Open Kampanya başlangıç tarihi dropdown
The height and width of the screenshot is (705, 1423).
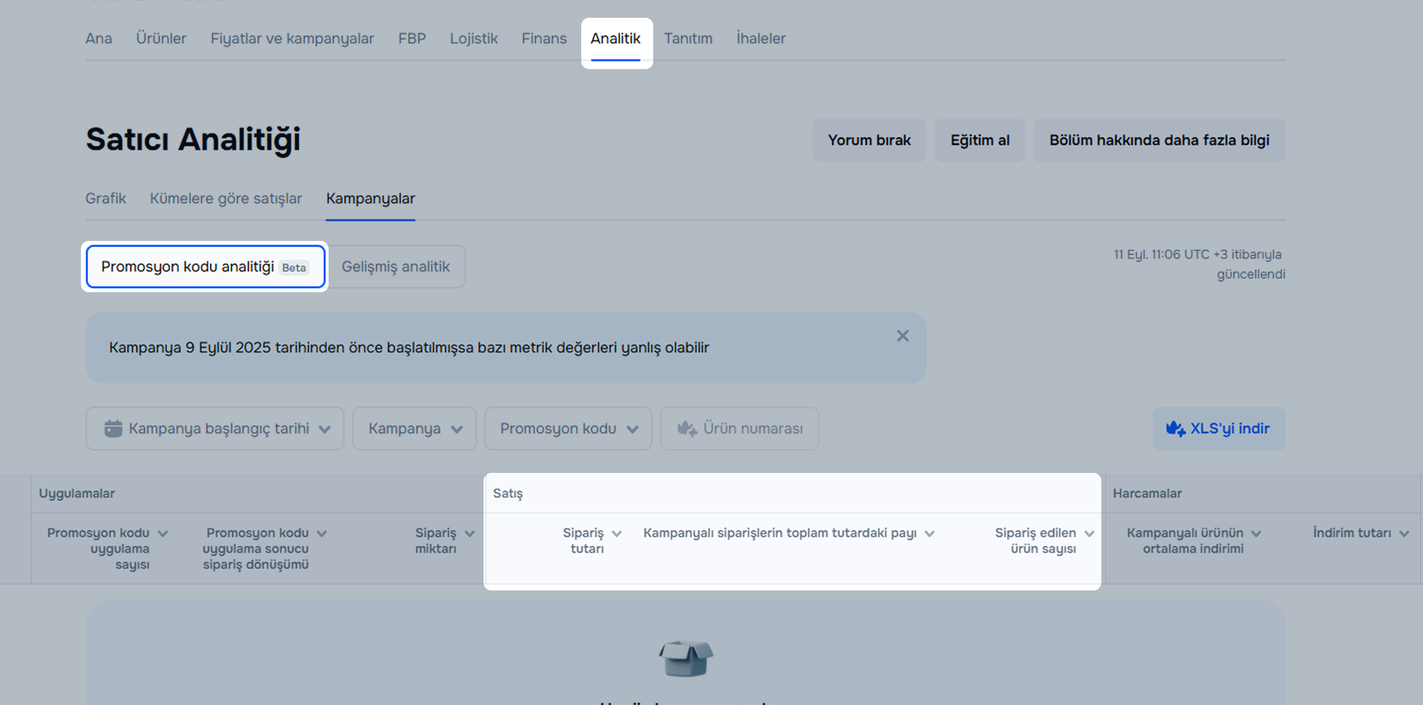coord(215,429)
